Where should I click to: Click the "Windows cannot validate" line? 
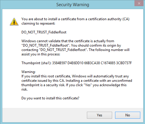pyautogui.click(x=68, y=41)
